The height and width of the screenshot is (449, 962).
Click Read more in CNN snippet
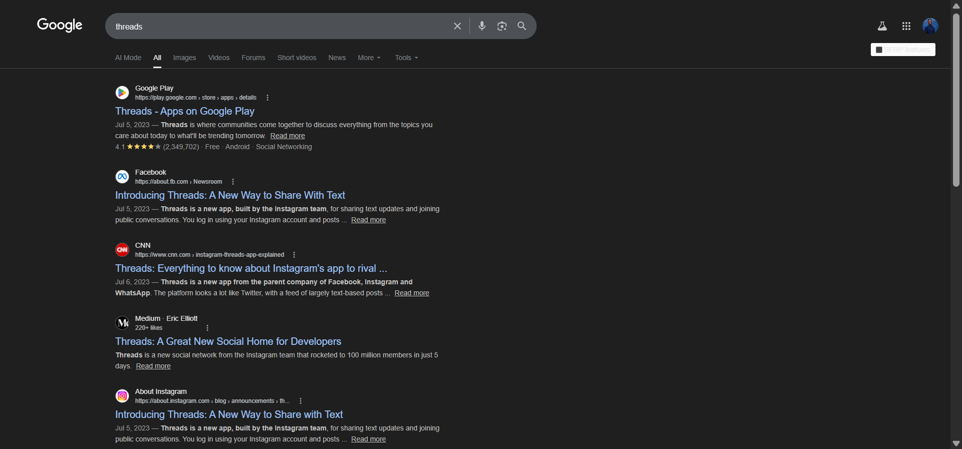[x=412, y=293]
